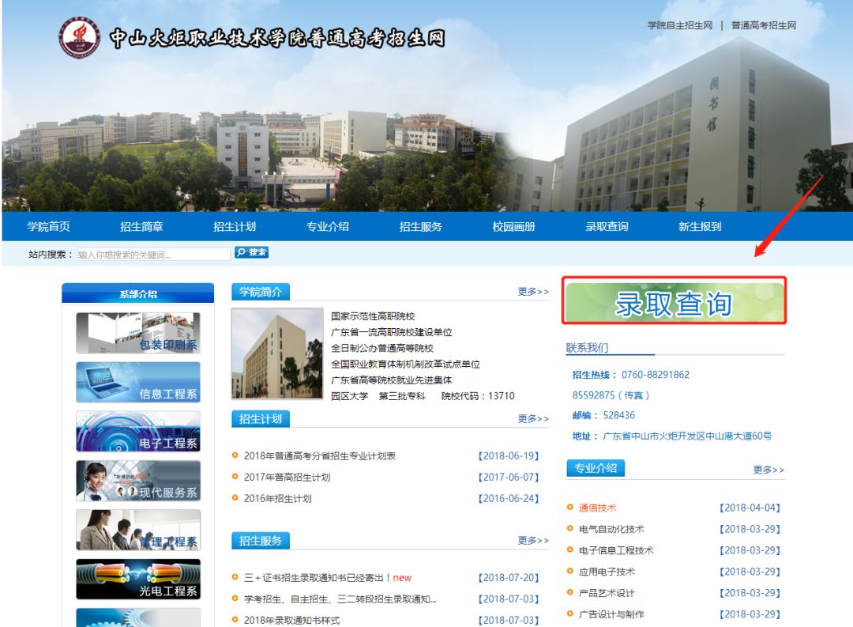
Task: Click the date [2018-07-20]
Action: (x=509, y=577)
